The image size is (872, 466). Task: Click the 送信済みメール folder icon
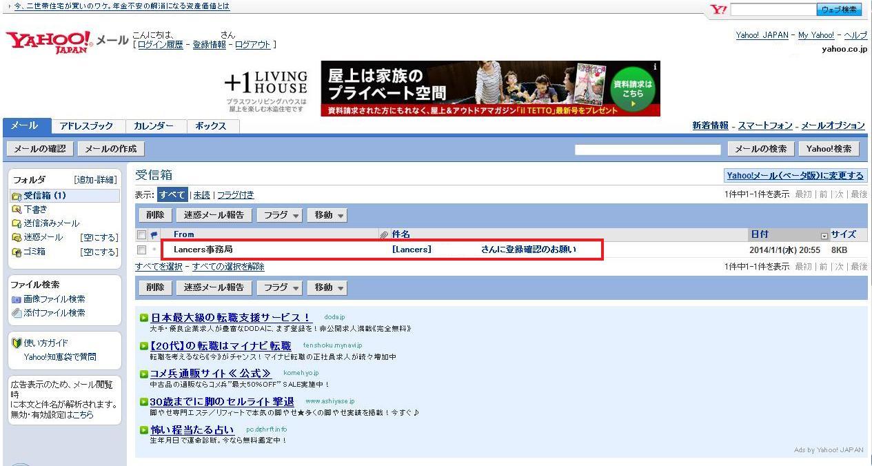point(17,223)
